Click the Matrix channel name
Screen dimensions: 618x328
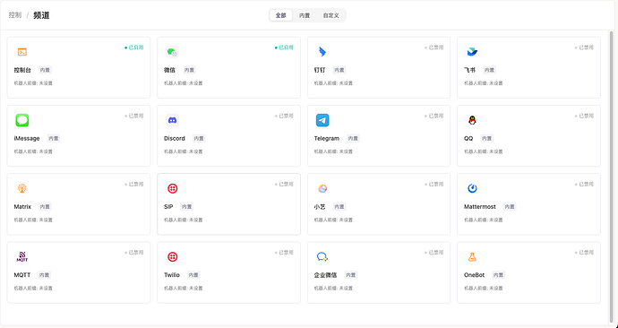[x=22, y=207]
